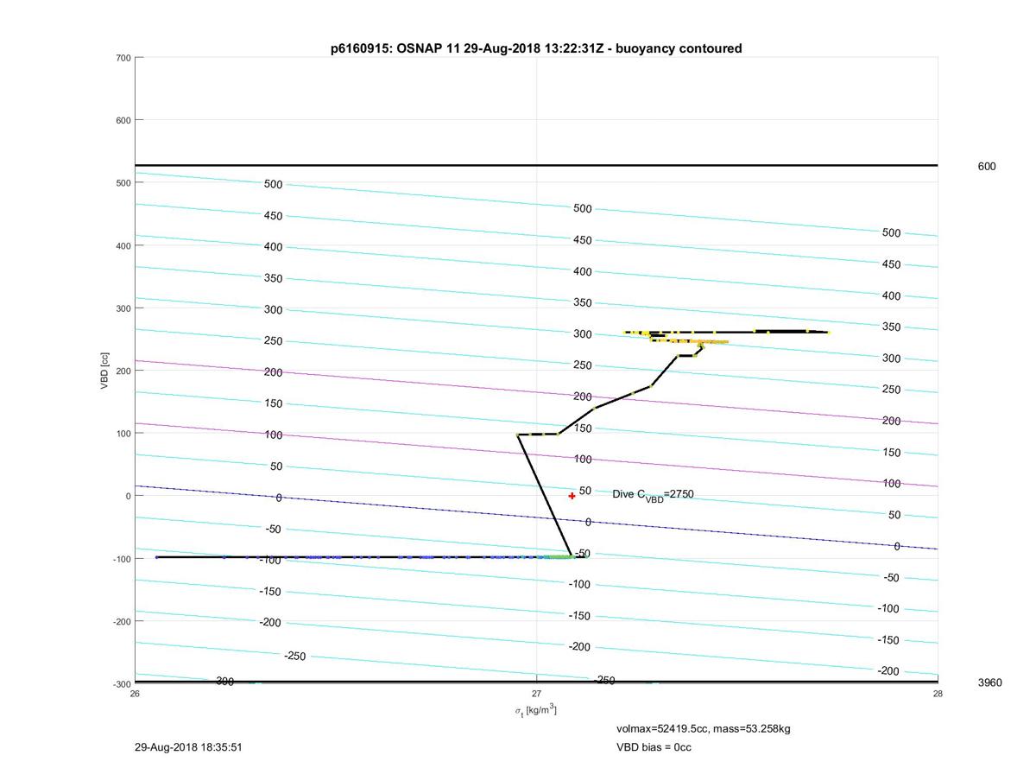Click the plot title "p6160915: OSNAP 11 29-Aug-2018 13:22:31Z - buoyancy contoured"
The image size is (1036, 768).
tap(536, 48)
